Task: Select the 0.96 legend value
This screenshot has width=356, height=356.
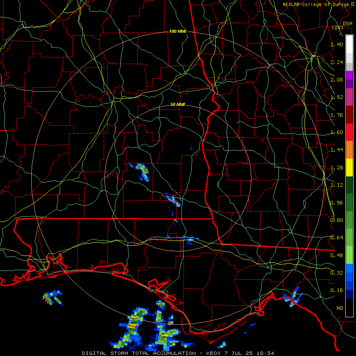Action: coord(337,203)
